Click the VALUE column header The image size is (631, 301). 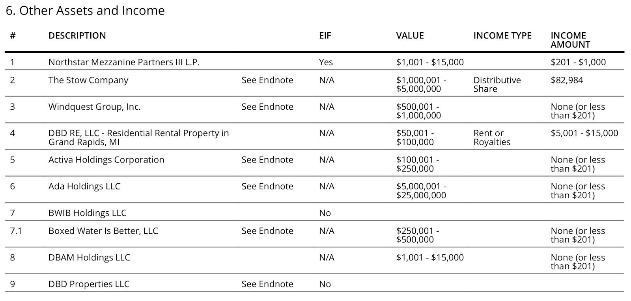410,36
